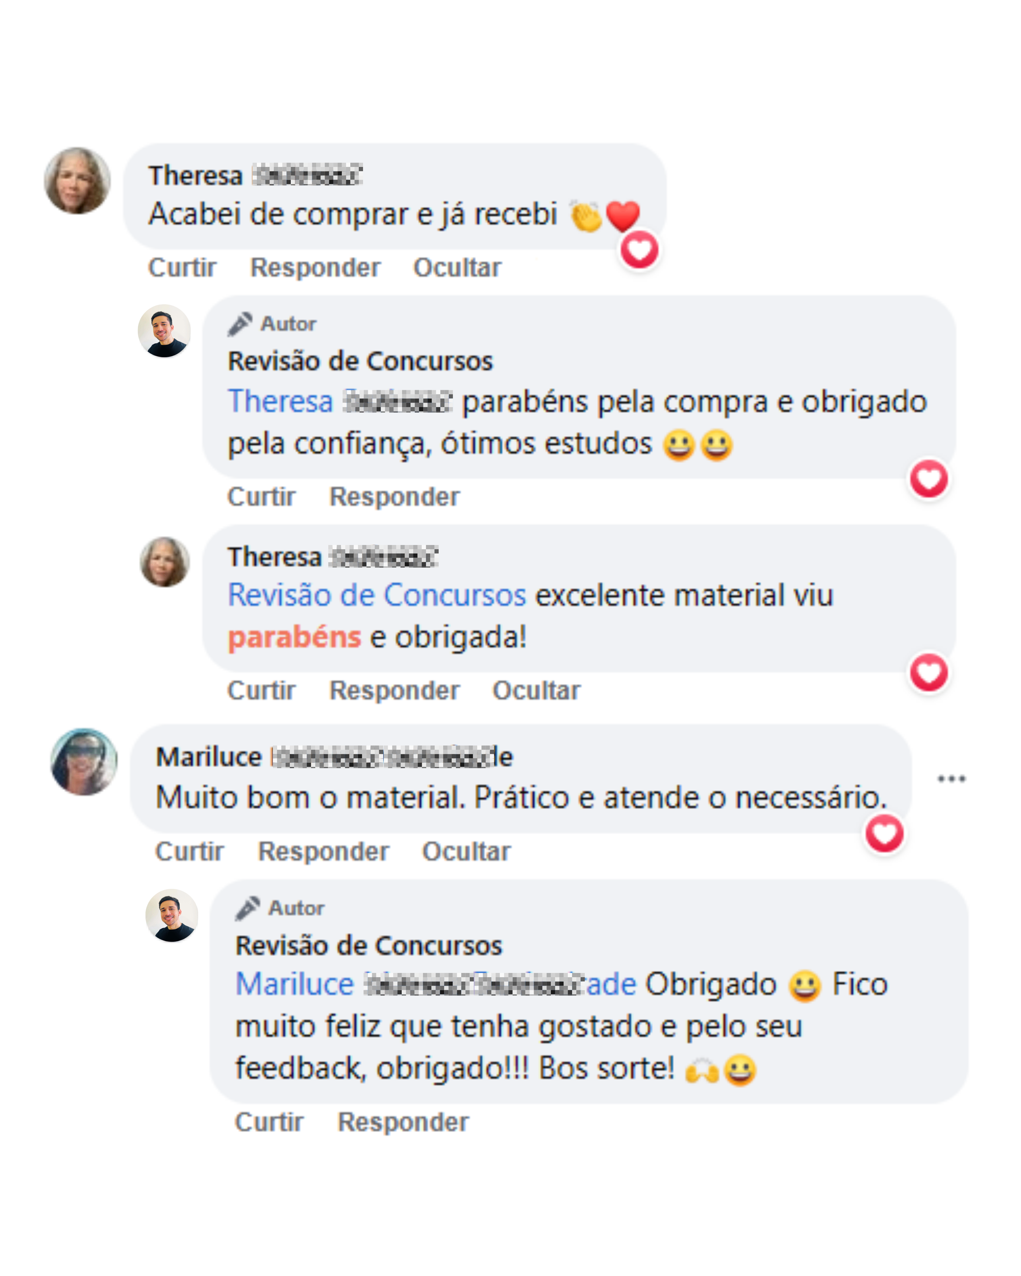This screenshot has width=1021, height=1276.
Task: Hide Theresa's 'excelente material' reply with Ocultar
Action: pyautogui.click(x=536, y=690)
